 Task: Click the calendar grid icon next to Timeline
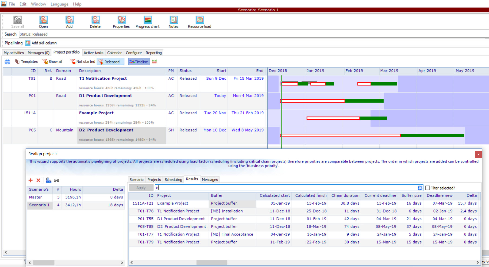pos(154,62)
